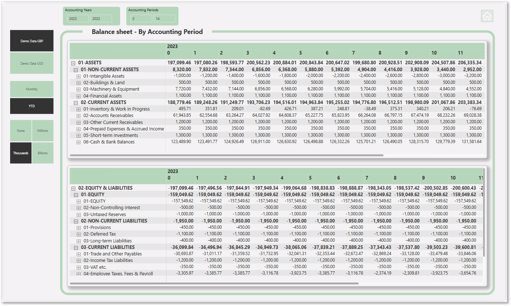Image resolution: width=511 pixels, height=306 pixels.
Task: Select period 10 header in liabilities table
Action: coord(453,178)
